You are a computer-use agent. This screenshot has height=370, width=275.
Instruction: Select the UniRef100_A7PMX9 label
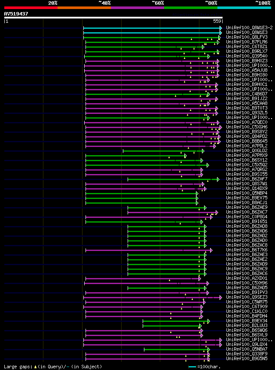247,155
